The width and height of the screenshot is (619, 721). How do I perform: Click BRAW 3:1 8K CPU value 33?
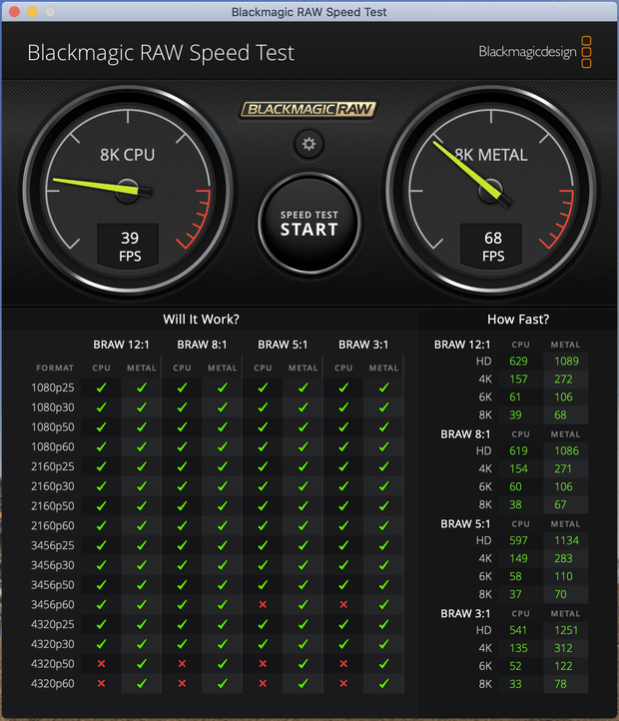coord(515,684)
